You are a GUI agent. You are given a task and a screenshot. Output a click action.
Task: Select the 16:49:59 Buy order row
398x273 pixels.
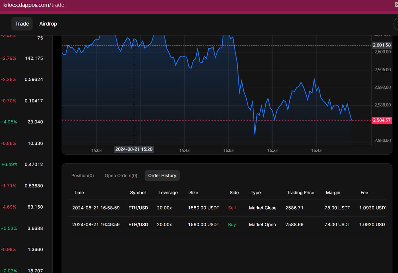227,225
